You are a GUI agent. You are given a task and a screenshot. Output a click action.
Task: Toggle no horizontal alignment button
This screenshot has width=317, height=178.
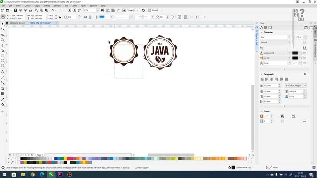[262, 79]
